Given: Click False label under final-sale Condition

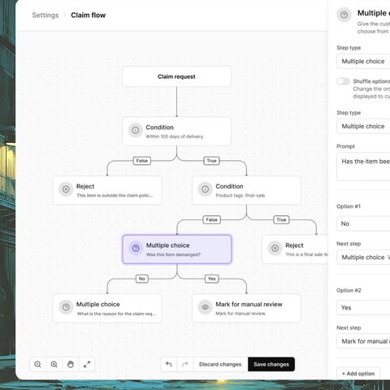Looking at the screenshot, I should coord(211,219).
